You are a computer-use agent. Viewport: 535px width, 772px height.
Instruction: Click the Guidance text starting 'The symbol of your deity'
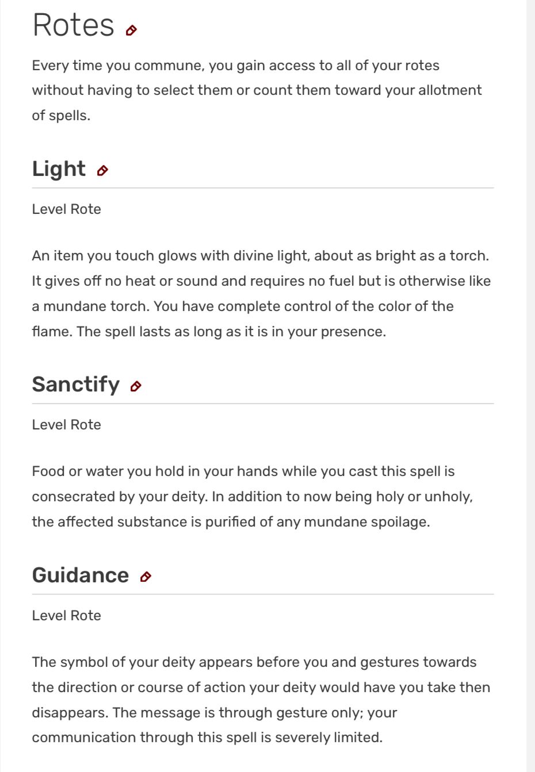click(254, 662)
